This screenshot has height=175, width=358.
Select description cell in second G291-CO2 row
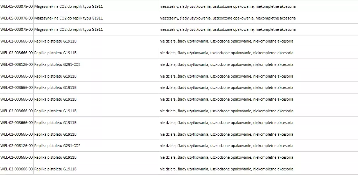coord(226,146)
